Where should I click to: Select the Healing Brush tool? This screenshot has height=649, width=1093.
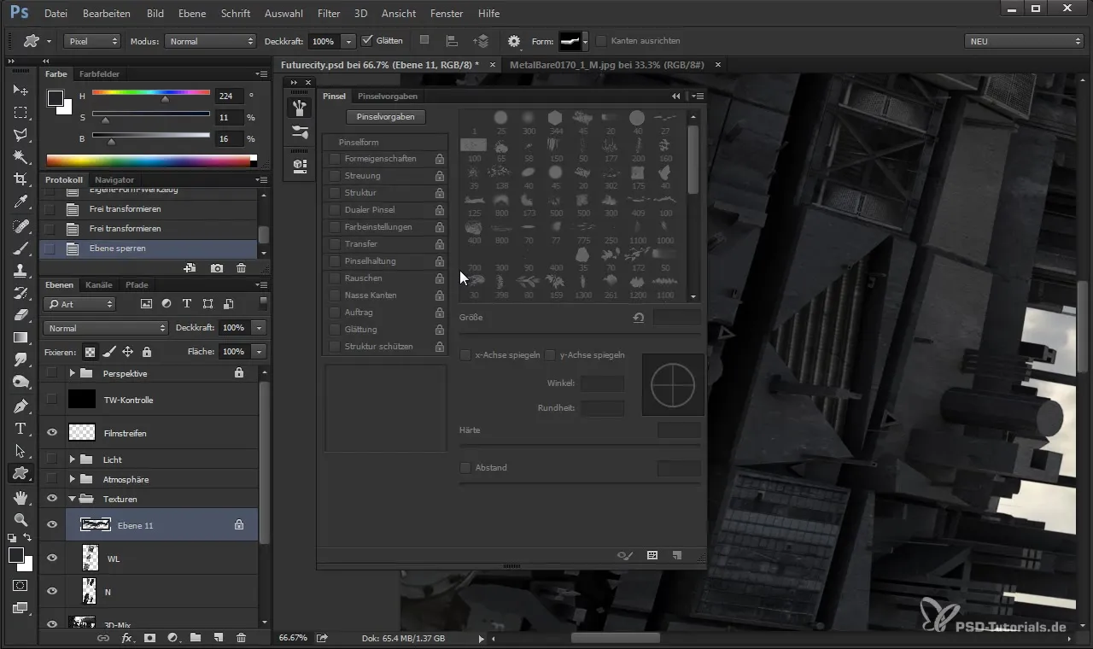pyautogui.click(x=20, y=226)
